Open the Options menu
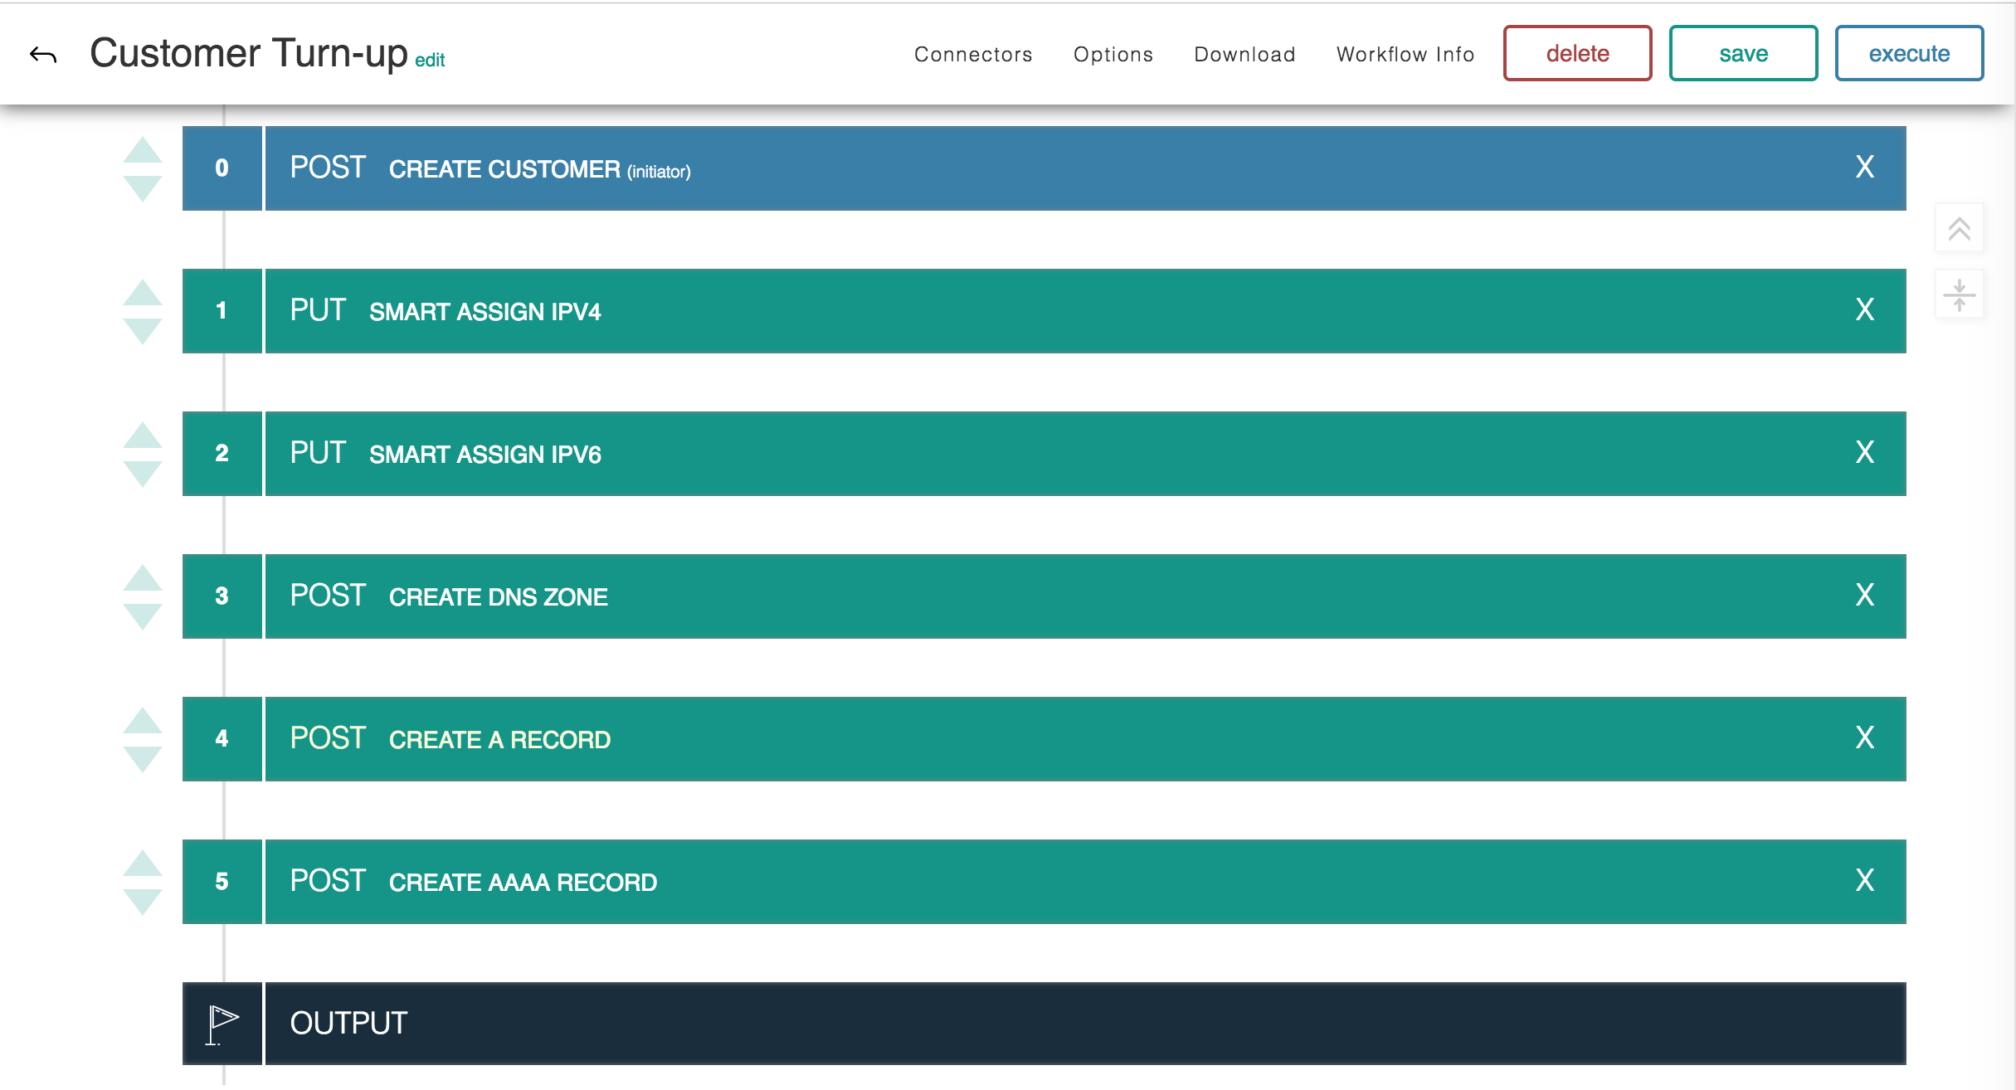 click(1113, 55)
